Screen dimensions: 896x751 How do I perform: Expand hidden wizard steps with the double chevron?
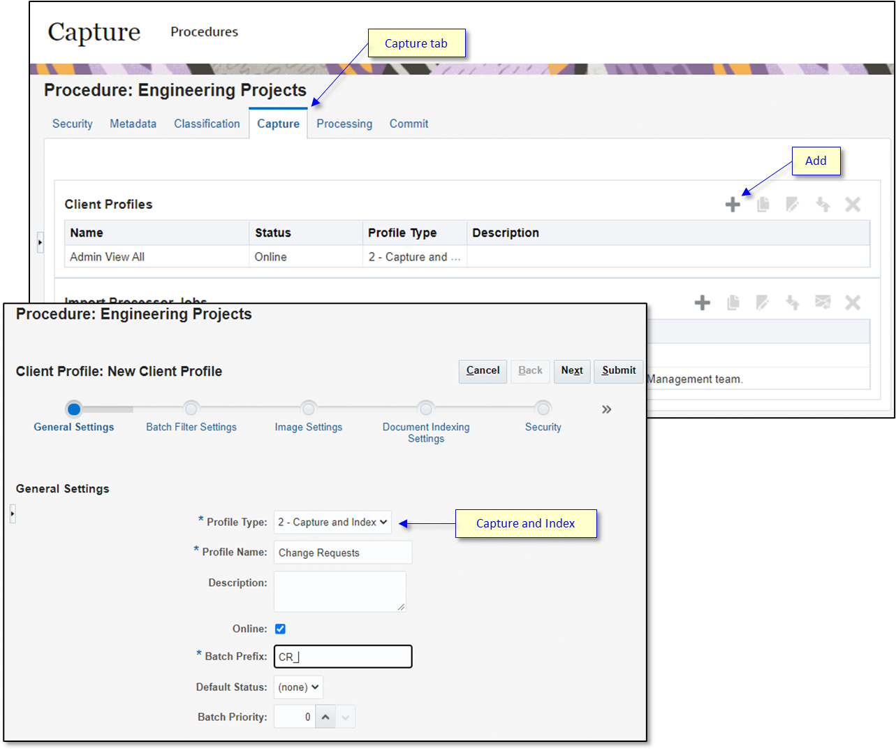point(605,409)
